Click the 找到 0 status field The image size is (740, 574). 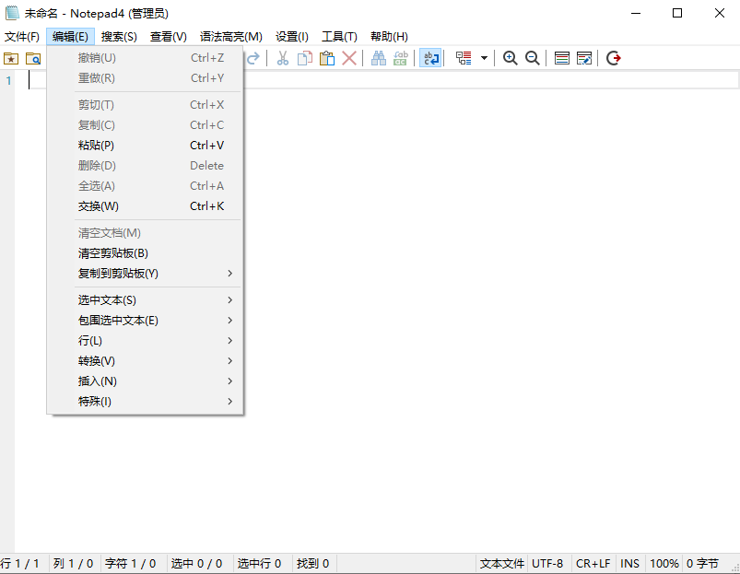[x=313, y=564]
